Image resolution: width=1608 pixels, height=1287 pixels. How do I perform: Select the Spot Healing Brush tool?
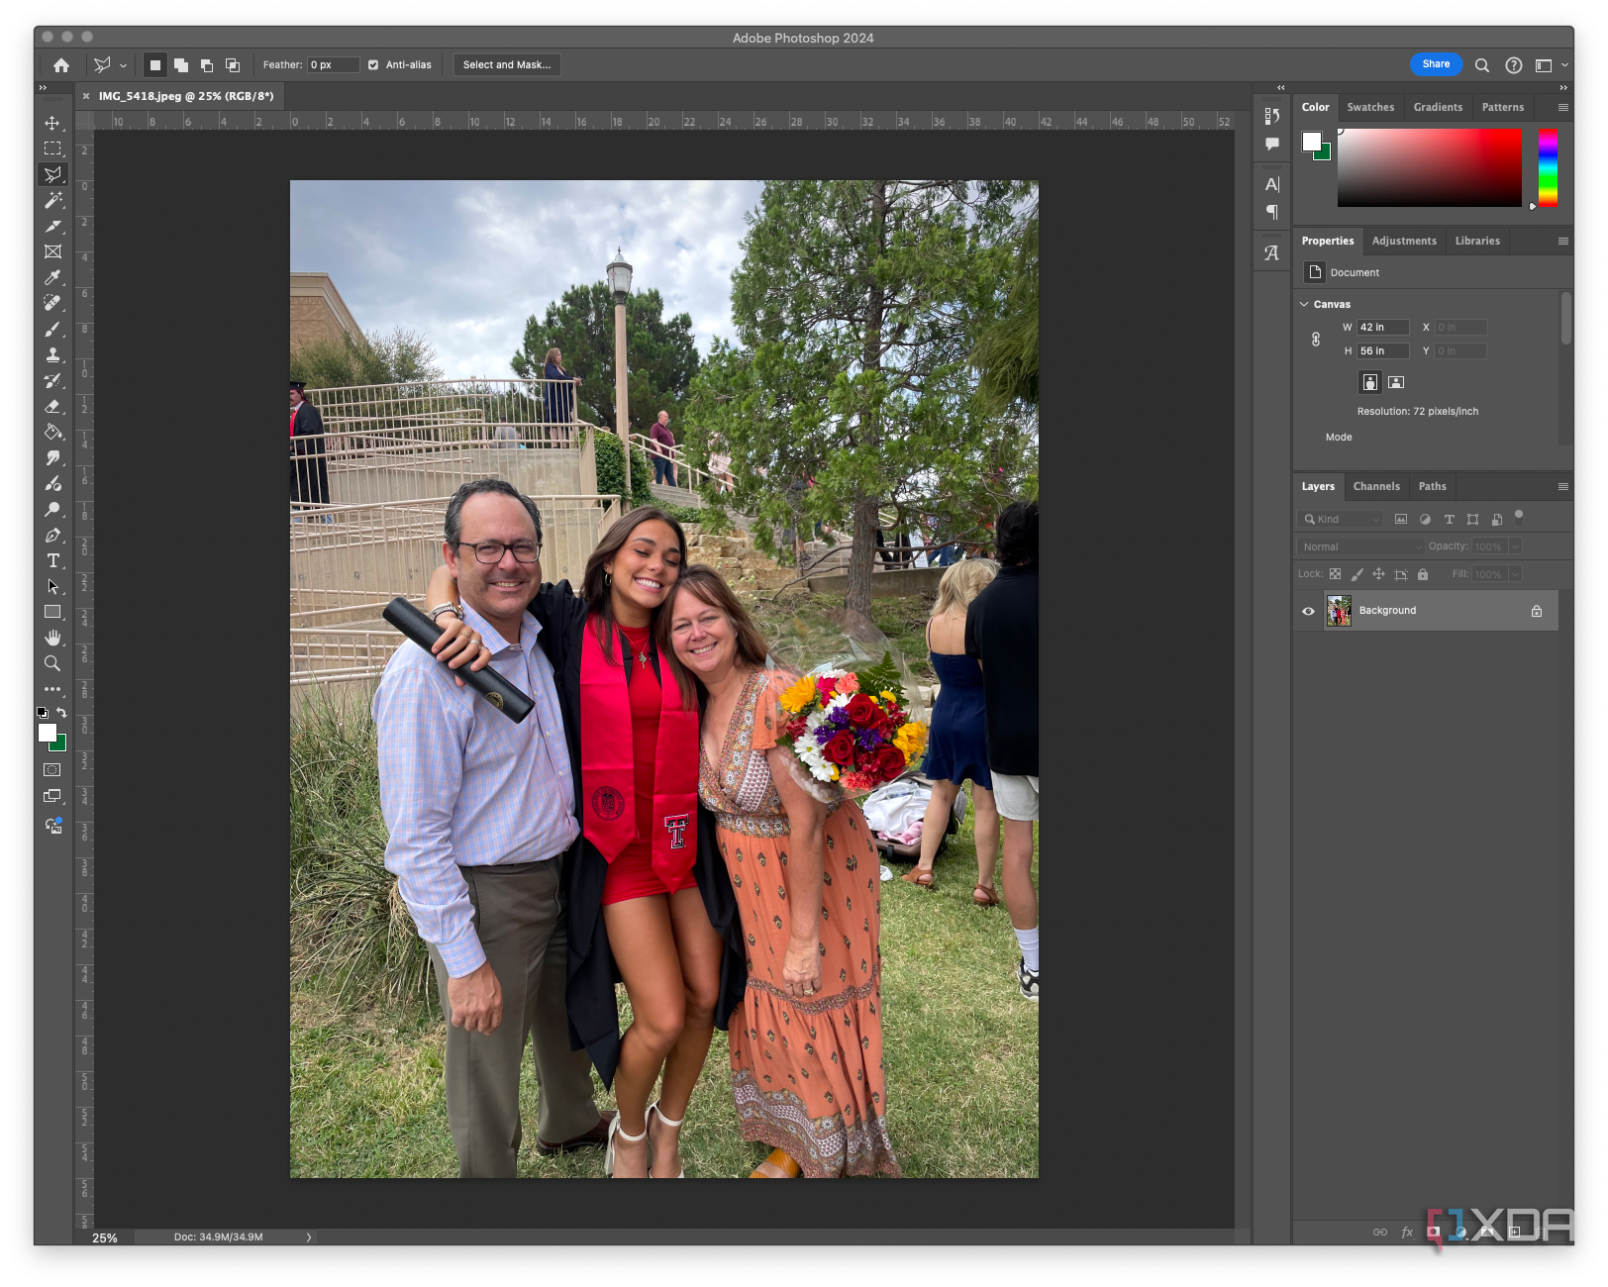(x=52, y=303)
